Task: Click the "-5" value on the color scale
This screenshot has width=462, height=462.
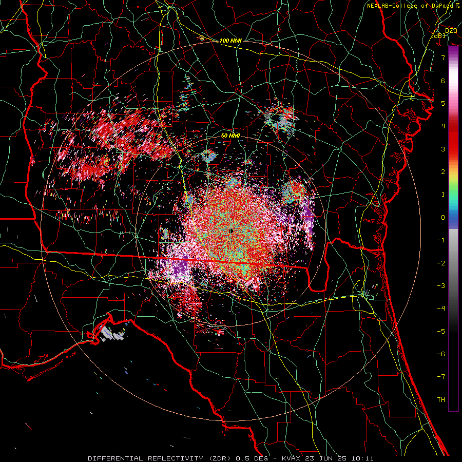Action: [441, 332]
